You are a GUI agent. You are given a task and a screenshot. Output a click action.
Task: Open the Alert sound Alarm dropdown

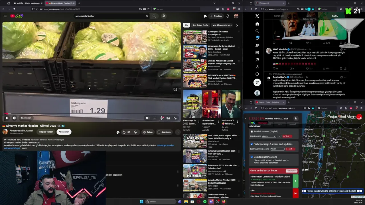(x=269, y=136)
